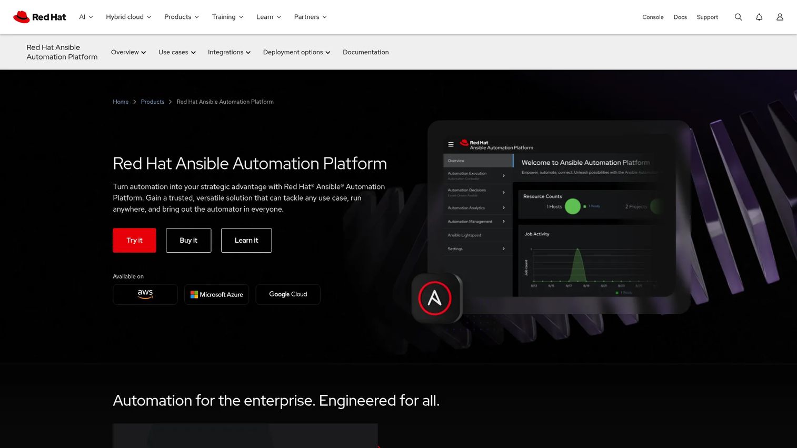
Task: Expand the AI menu
Action: point(86,17)
